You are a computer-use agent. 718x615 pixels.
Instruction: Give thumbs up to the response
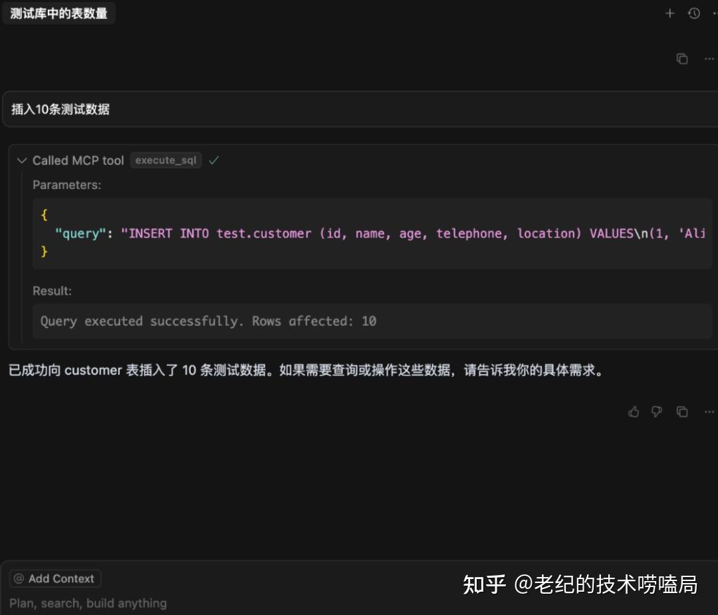(x=634, y=411)
